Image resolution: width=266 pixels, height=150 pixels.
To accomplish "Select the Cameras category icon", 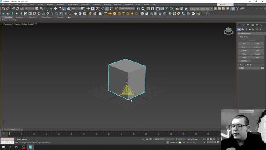I will 250,30.
